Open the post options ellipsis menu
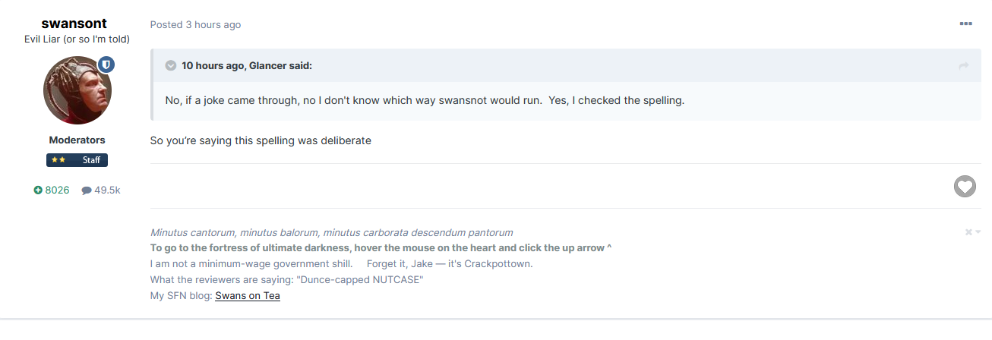Viewport: 992px width, 340px height. (965, 24)
